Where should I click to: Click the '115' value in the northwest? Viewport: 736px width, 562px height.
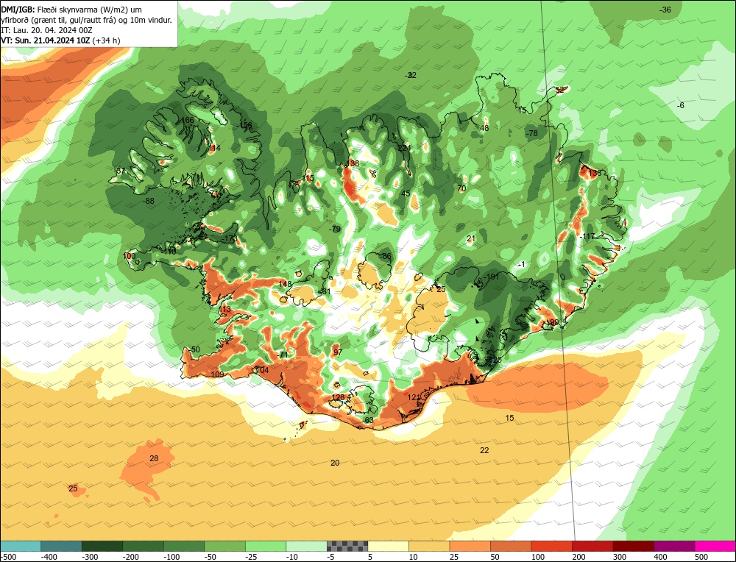click(308, 178)
